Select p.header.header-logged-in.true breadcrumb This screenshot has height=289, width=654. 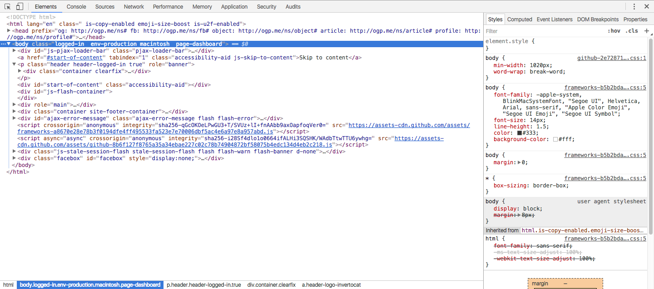click(204, 285)
